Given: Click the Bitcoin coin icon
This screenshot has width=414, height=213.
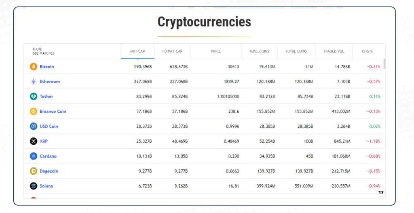Looking at the screenshot, I should (34, 67).
